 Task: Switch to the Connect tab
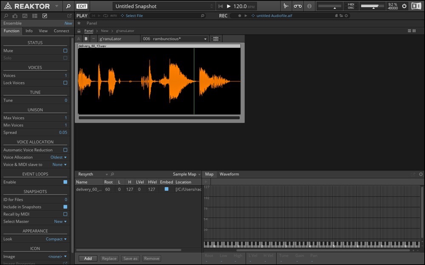point(61,31)
